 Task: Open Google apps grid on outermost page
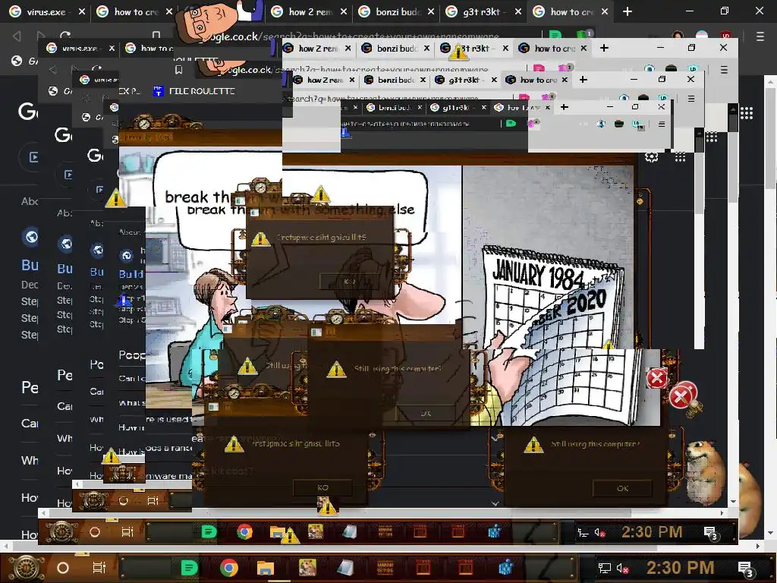747,113
